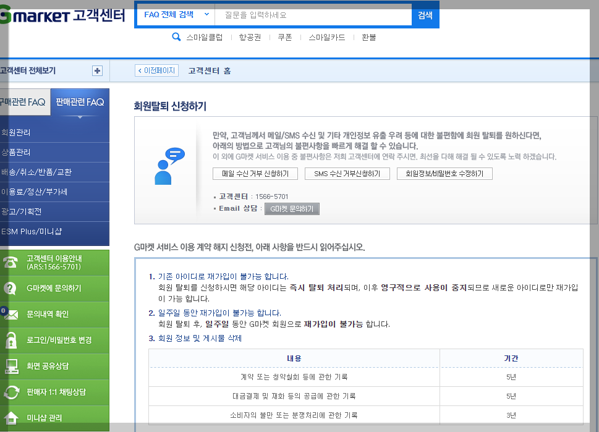Click the heading 일주일 동안 재가입이 불가능 합니다
Image resolution: width=599 pixels, height=432 pixels.
tap(219, 313)
